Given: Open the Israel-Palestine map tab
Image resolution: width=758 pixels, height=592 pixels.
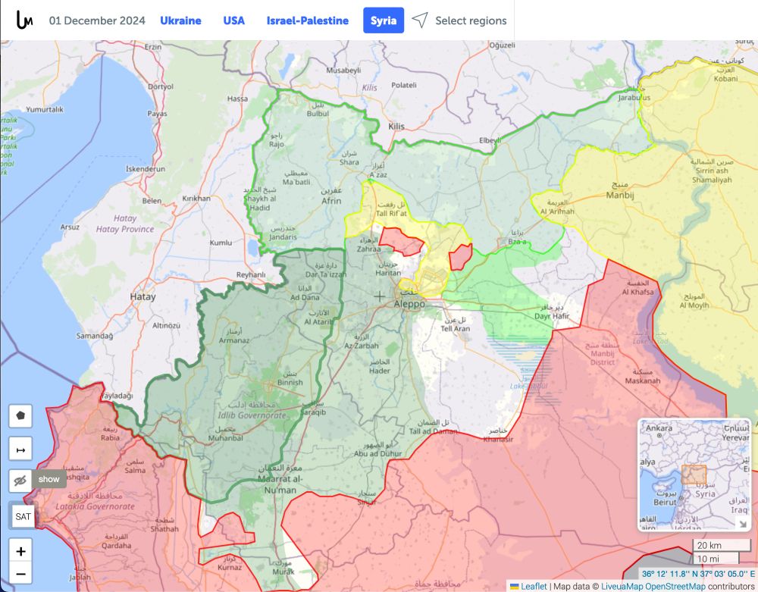Looking at the screenshot, I should tap(308, 20).
